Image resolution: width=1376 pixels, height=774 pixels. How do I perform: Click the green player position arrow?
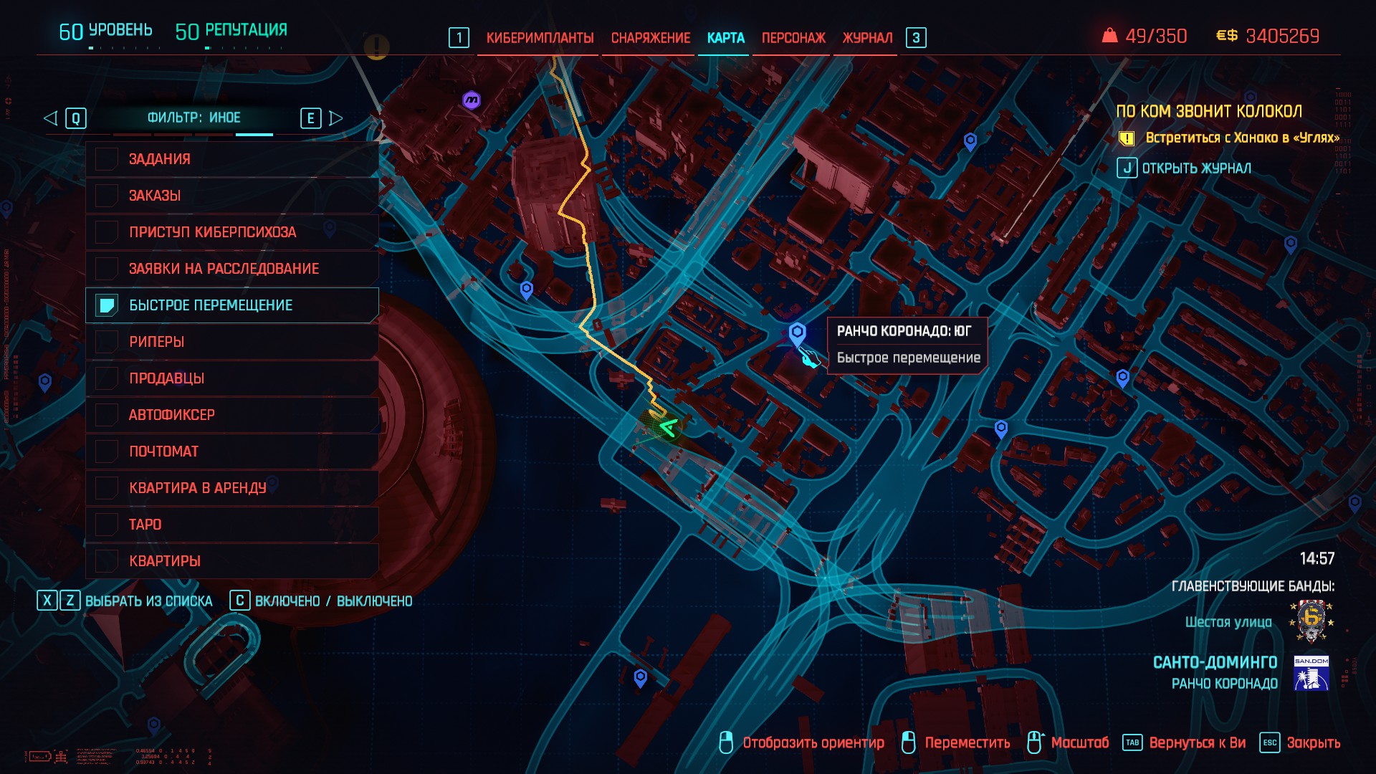click(x=667, y=428)
